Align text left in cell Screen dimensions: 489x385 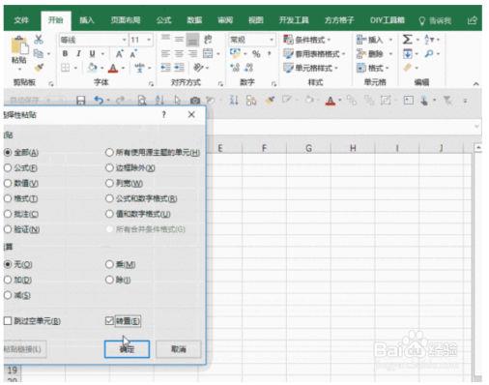click(x=165, y=53)
